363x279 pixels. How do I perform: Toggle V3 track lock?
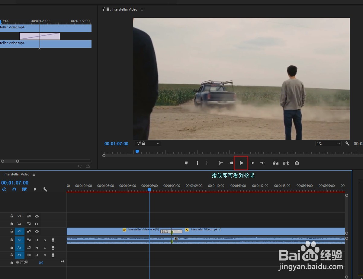point(12,216)
